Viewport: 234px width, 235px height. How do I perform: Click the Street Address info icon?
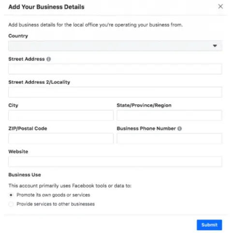(48, 59)
